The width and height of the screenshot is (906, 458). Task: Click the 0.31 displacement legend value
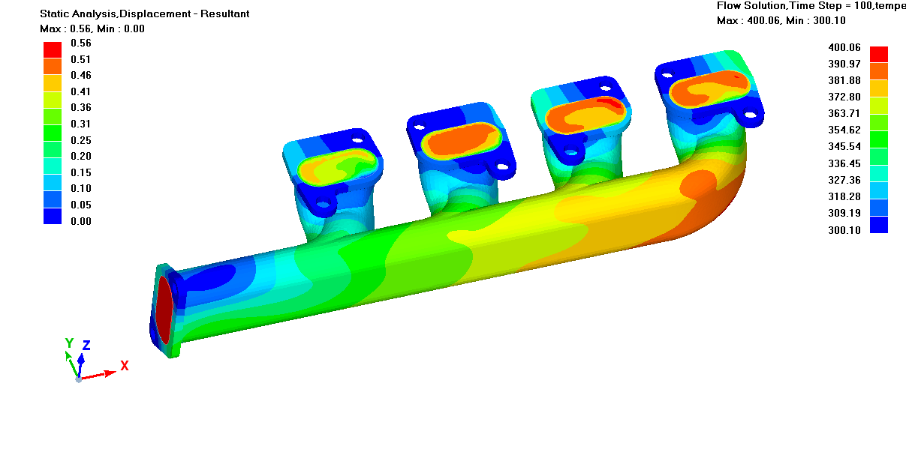(x=80, y=124)
